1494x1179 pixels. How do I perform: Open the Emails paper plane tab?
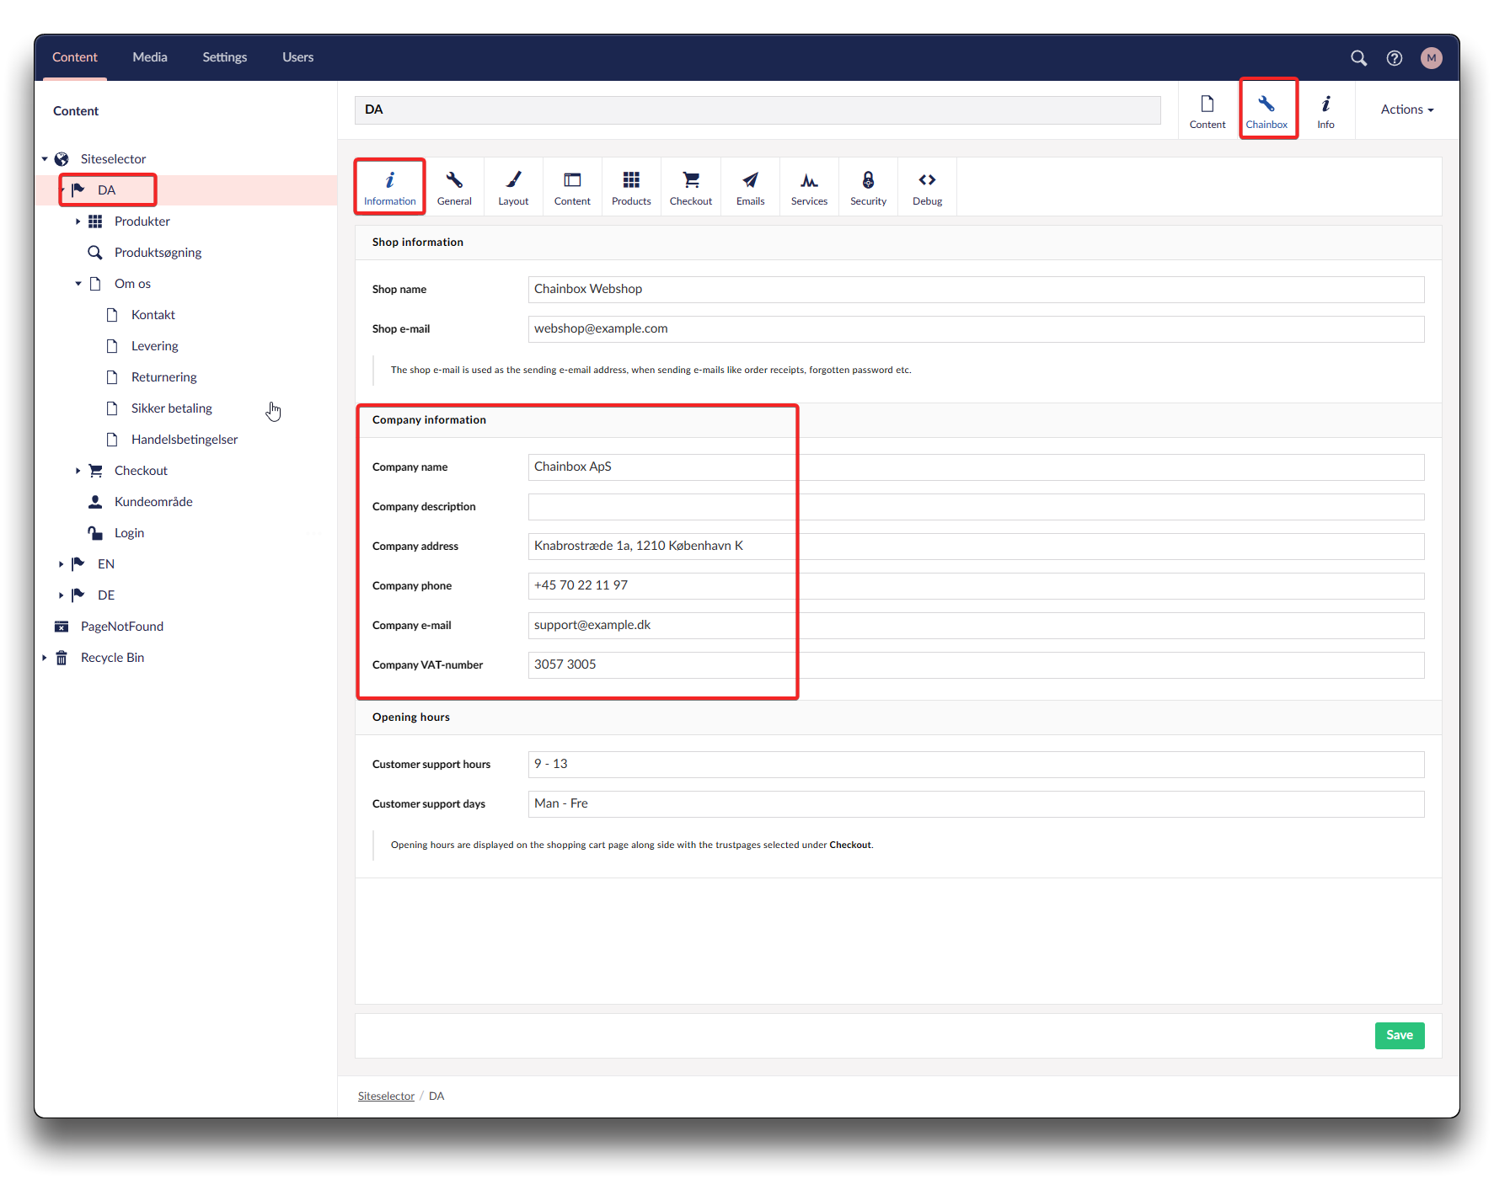tap(750, 187)
